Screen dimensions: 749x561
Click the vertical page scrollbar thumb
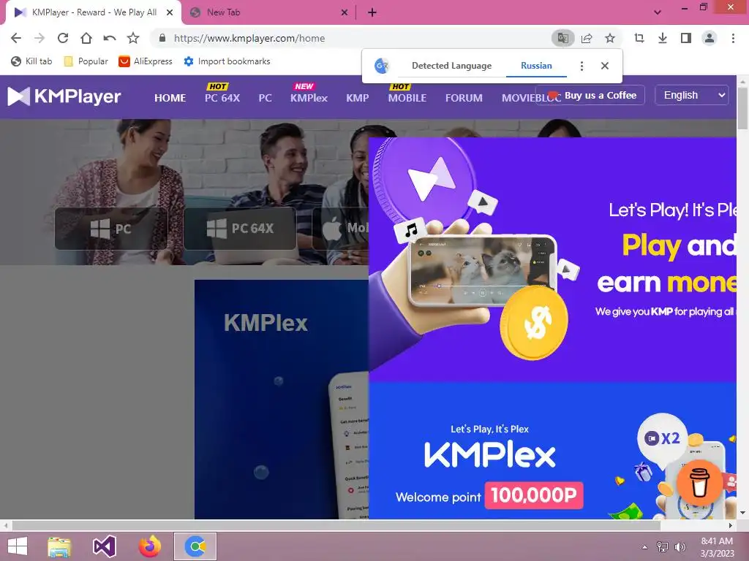[x=742, y=108]
